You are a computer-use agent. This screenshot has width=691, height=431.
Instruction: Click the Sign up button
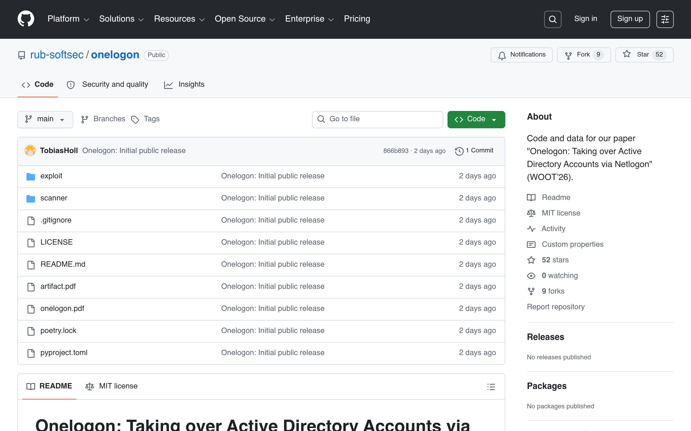click(630, 19)
